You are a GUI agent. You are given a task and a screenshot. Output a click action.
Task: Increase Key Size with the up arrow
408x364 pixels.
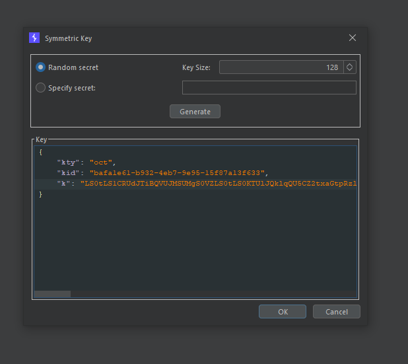coord(350,65)
